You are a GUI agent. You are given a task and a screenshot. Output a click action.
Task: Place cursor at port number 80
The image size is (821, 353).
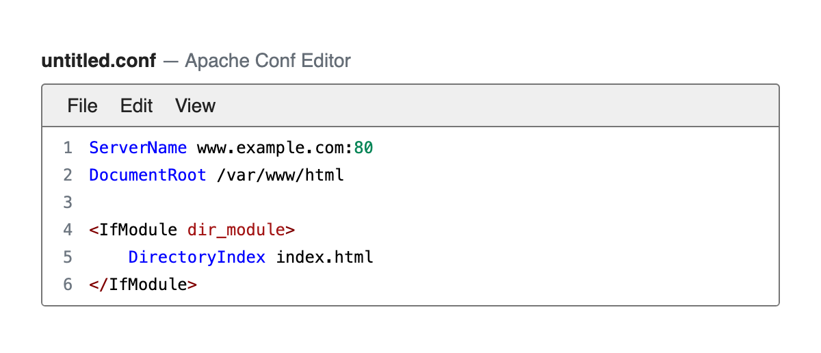tap(363, 148)
